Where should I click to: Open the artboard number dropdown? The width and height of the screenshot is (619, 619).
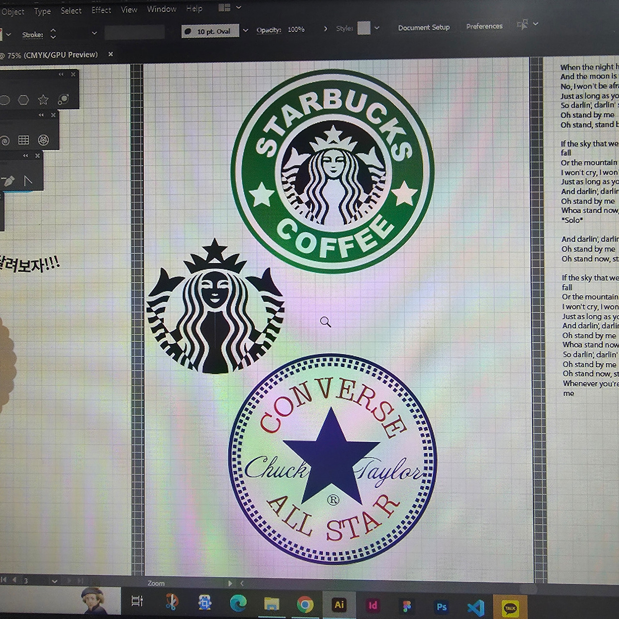(54, 581)
